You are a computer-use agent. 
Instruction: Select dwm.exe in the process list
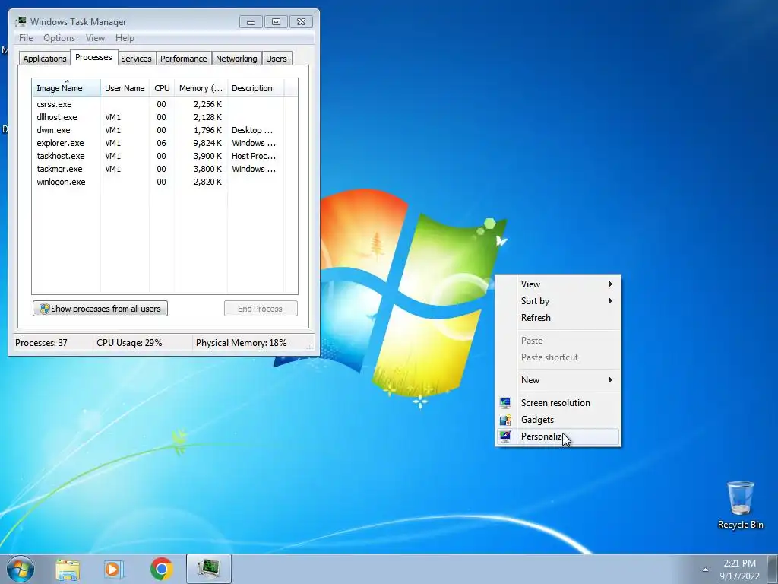click(158, 130)
